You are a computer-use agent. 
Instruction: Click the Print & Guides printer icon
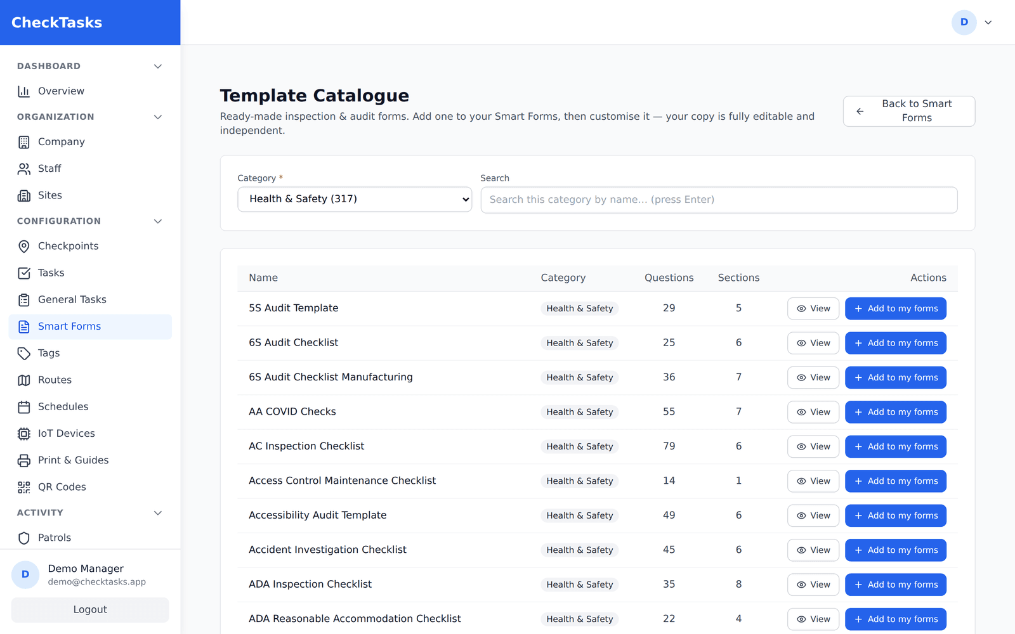[24, 460]
